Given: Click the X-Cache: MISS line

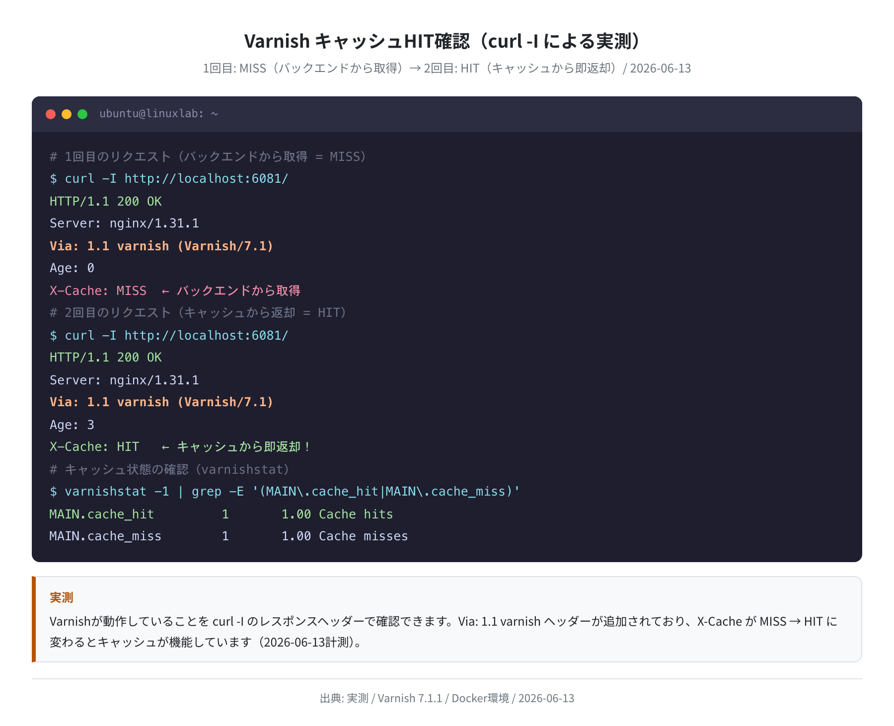Looking at the screenshot, I should 175,290.
